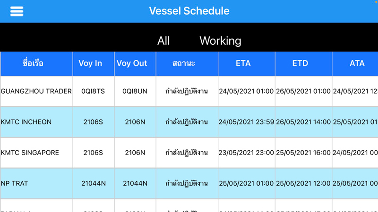
Task: Select the GUANGZHOU TRADER vessel row
Action: point(36,91)
